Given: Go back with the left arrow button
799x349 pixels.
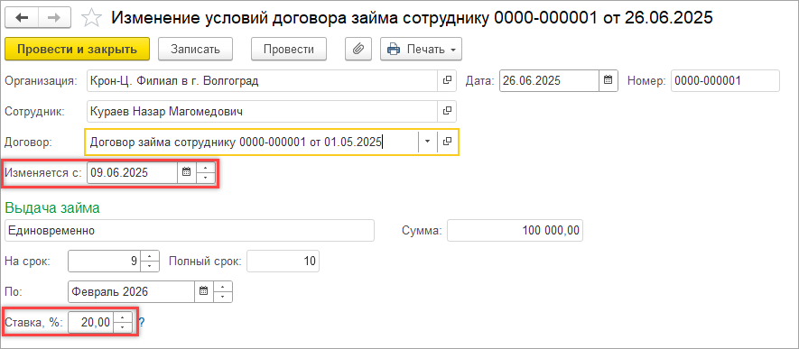Looking at the screenshot, I should tap(23, 18).
